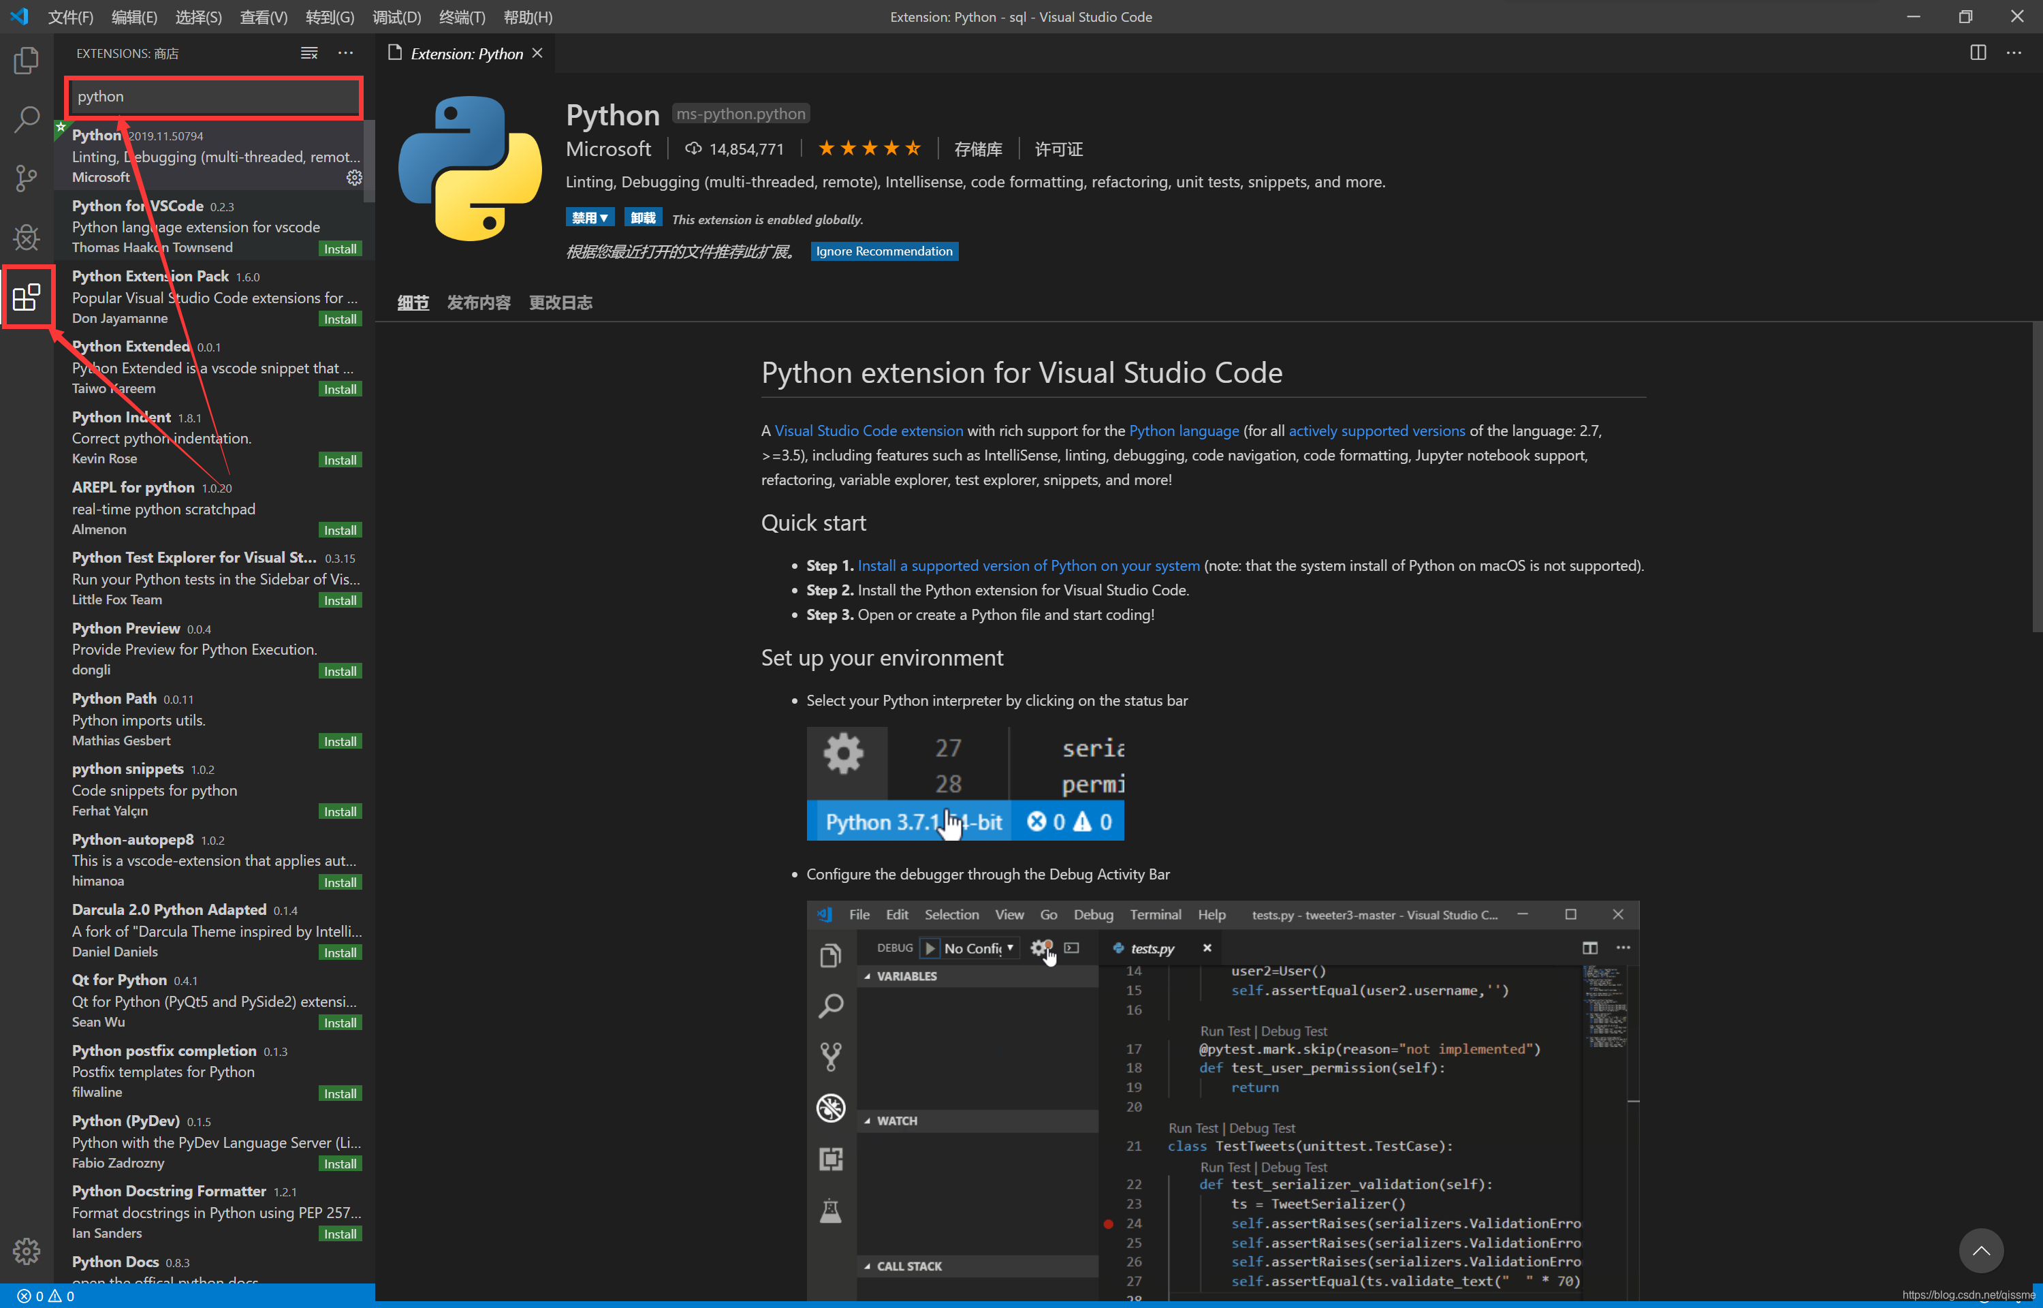Install Darcula 2.0 Python Adapted theme
Screen dimensions: 2043x1308
point(340,953)
